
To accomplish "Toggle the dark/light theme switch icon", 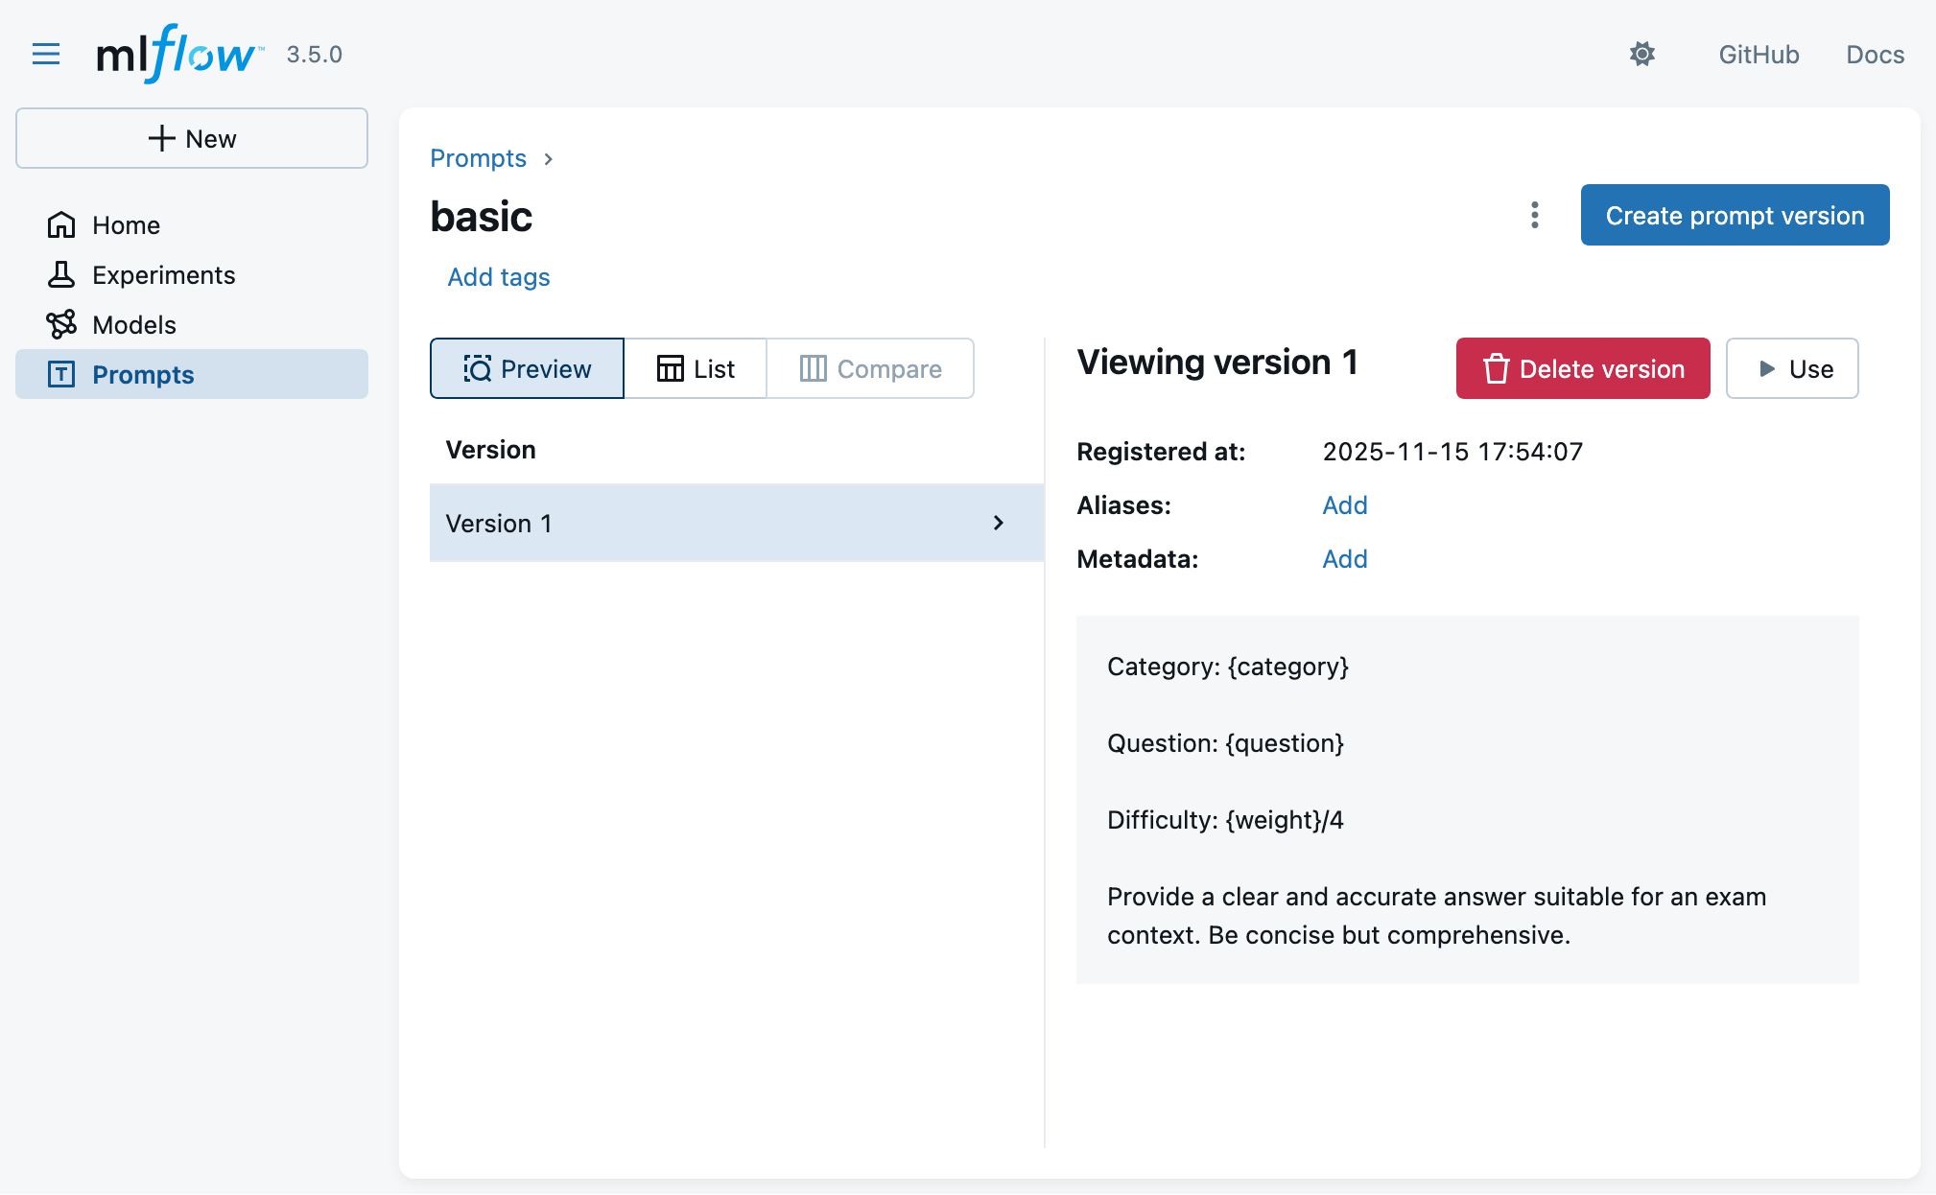I will click(x=1641, y=54).
